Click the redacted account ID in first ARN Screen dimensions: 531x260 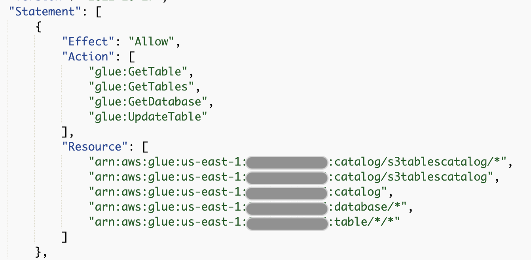pos(287,162)
